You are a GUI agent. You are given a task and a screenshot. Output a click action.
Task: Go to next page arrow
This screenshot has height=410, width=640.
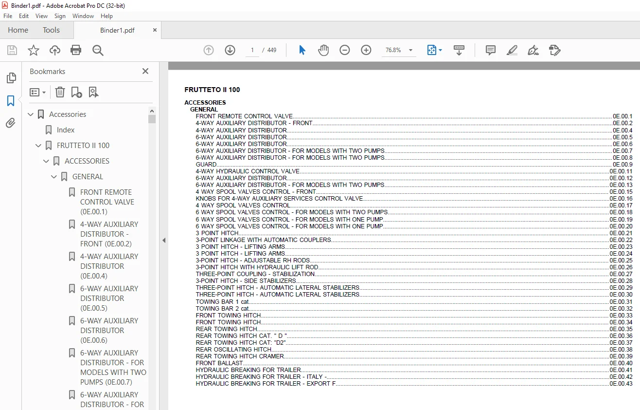[230, 50]
